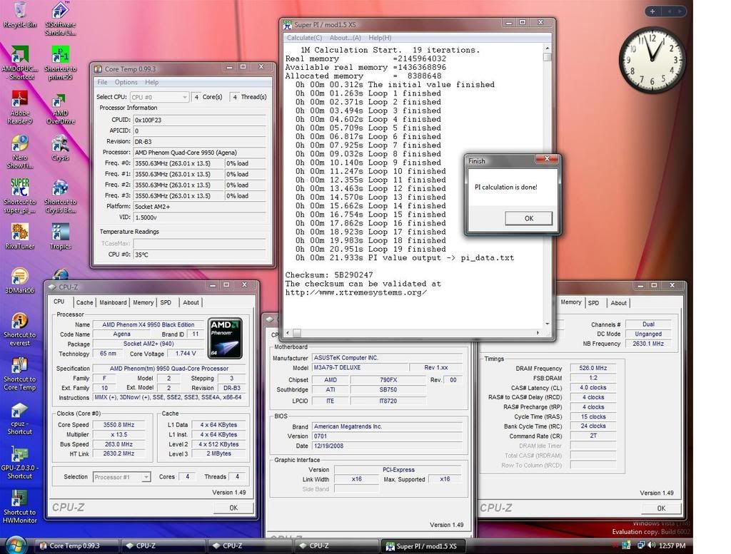Switch to About tab in left CPU-Z
Viewport: 731px width, 554px height.
click(191, 302)
